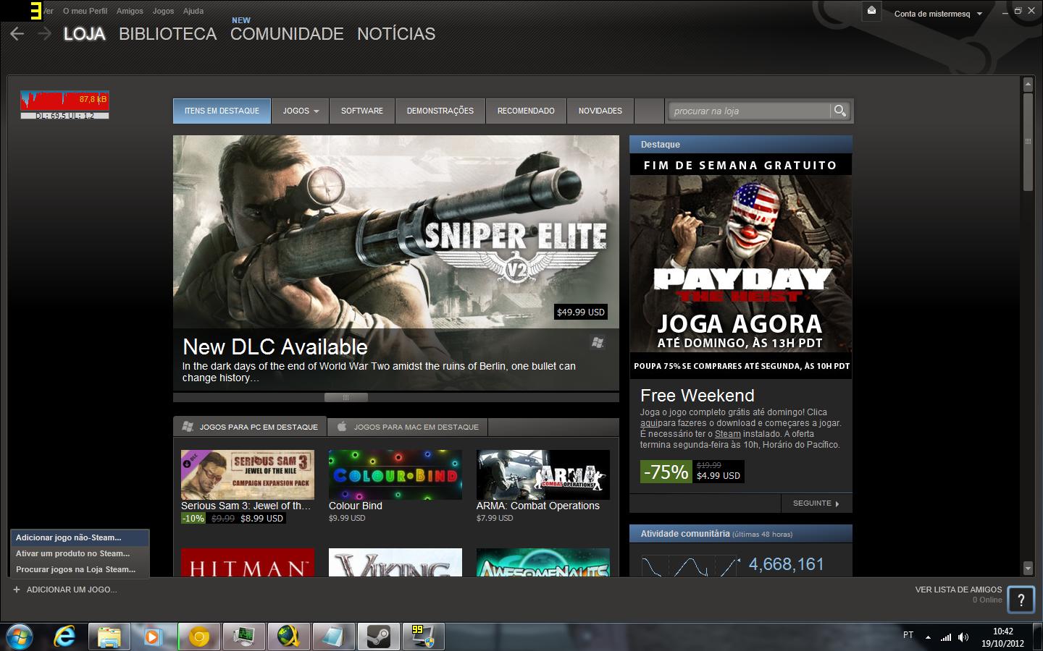Open the yellow circle browser taskbar icon

click(198, 637)
